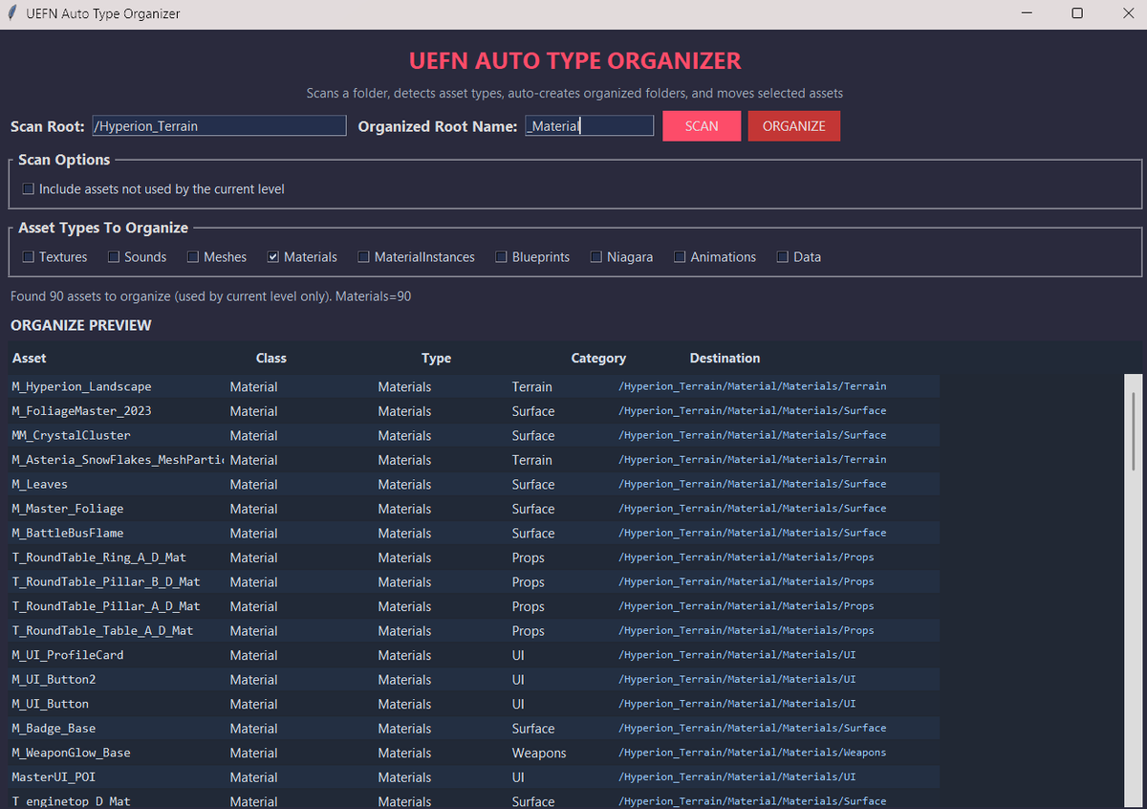Screen dimensions: 1147x809
Task: Select the M_FoliageMaster_2023 asset
Action: pos(474,411)
